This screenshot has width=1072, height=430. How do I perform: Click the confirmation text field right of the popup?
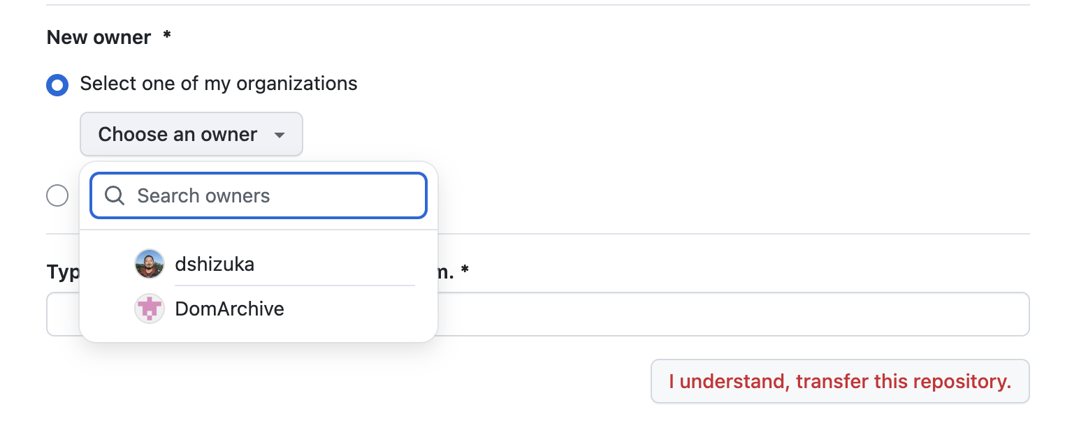(734, 314)
